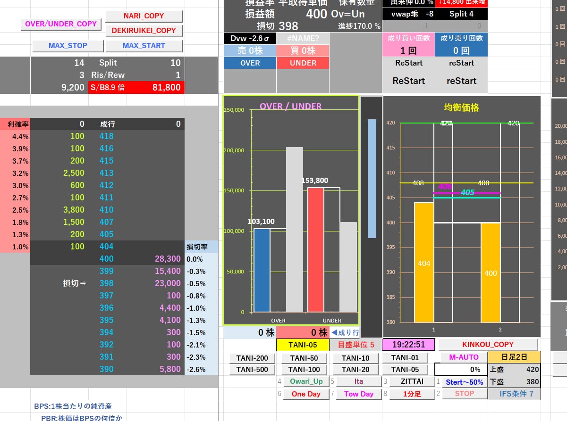Click the 0% input cell under M-AUTO
Image resolution: width=567 pixels, height=421 pixels.
[x=461, y=370]
